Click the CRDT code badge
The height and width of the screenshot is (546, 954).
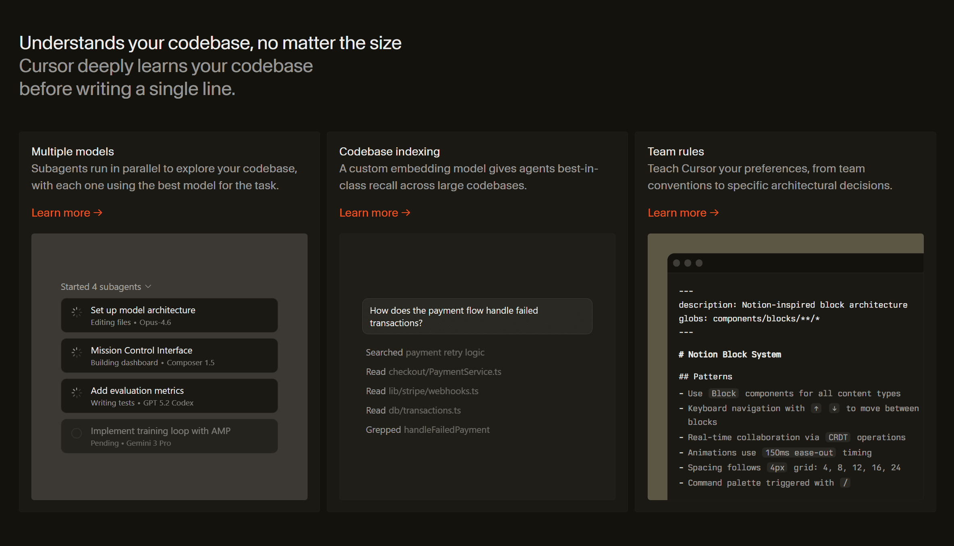pyautogui.click(x=838, y=437)
